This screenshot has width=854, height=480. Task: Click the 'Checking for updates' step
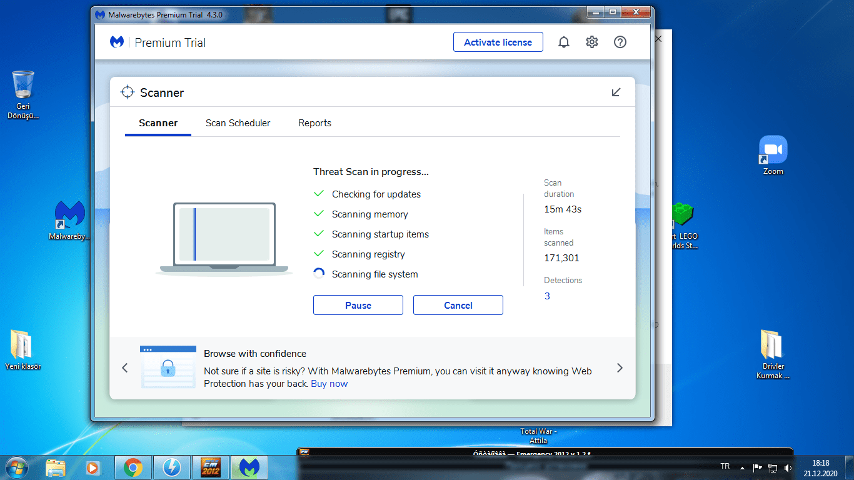click(376, 194)
